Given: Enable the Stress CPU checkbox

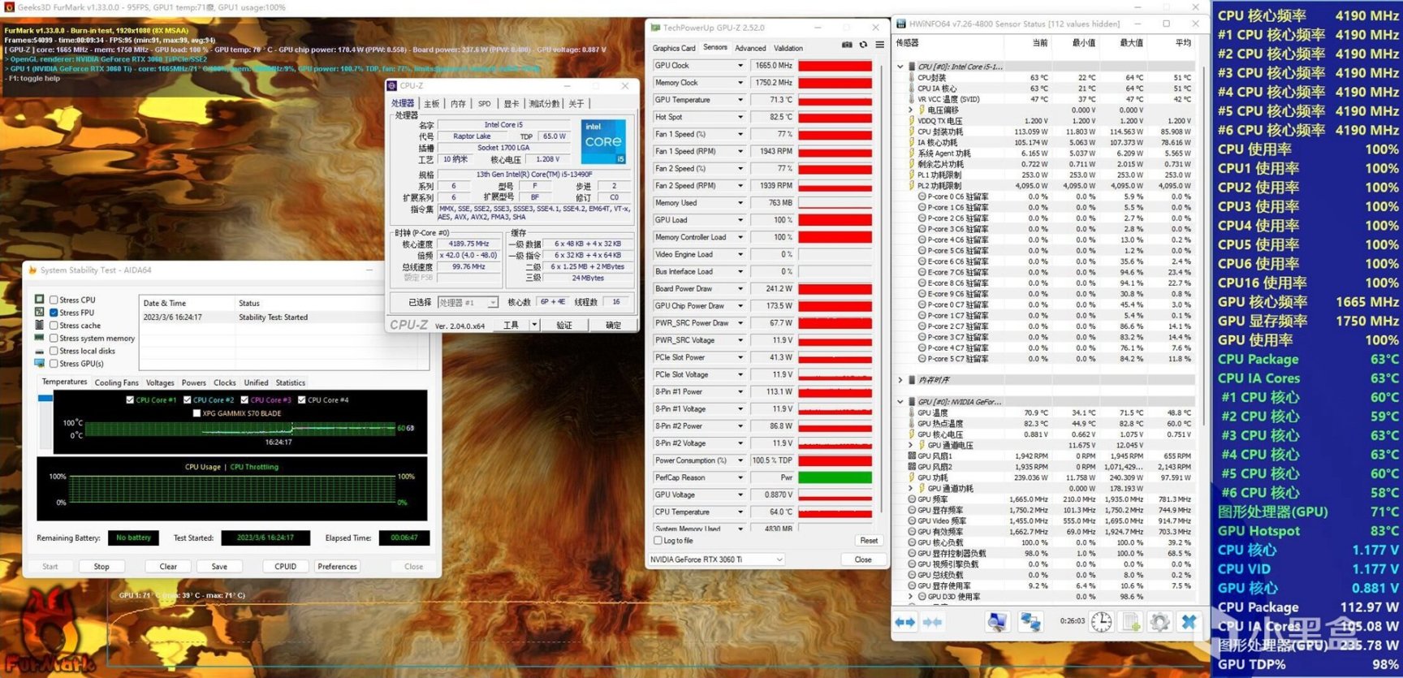Looking at the screenshot, I should click(54, 300).
